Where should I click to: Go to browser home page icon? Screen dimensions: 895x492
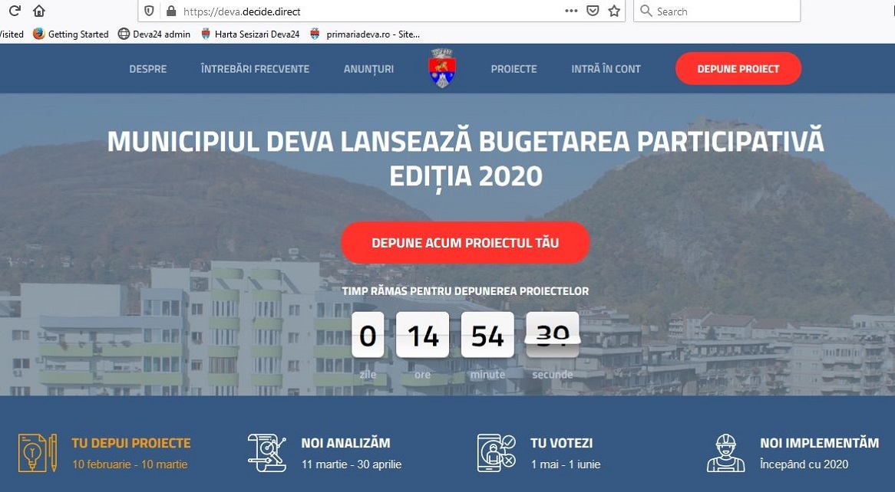click(39, 11)
